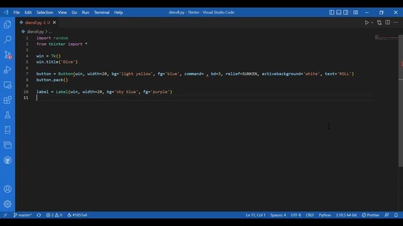This screenshot has height=226, width=403.
Task: Open feedback icon in status bar
Action: (387, 215)
